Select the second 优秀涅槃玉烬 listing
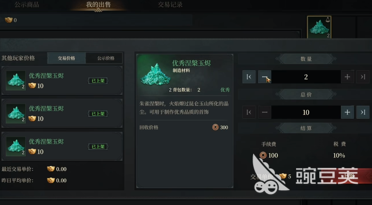This screenshot has width=372, height=205. pyautogui.click(x=62, y=113)
